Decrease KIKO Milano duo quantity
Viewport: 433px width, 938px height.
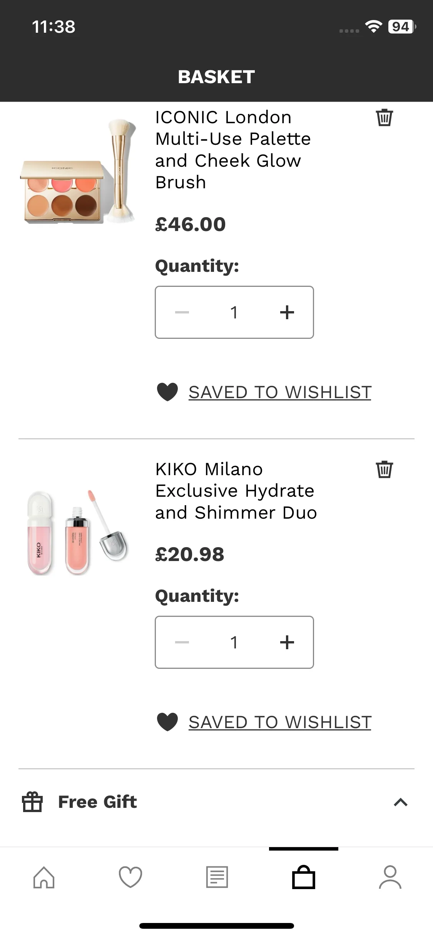click(182, 642)
